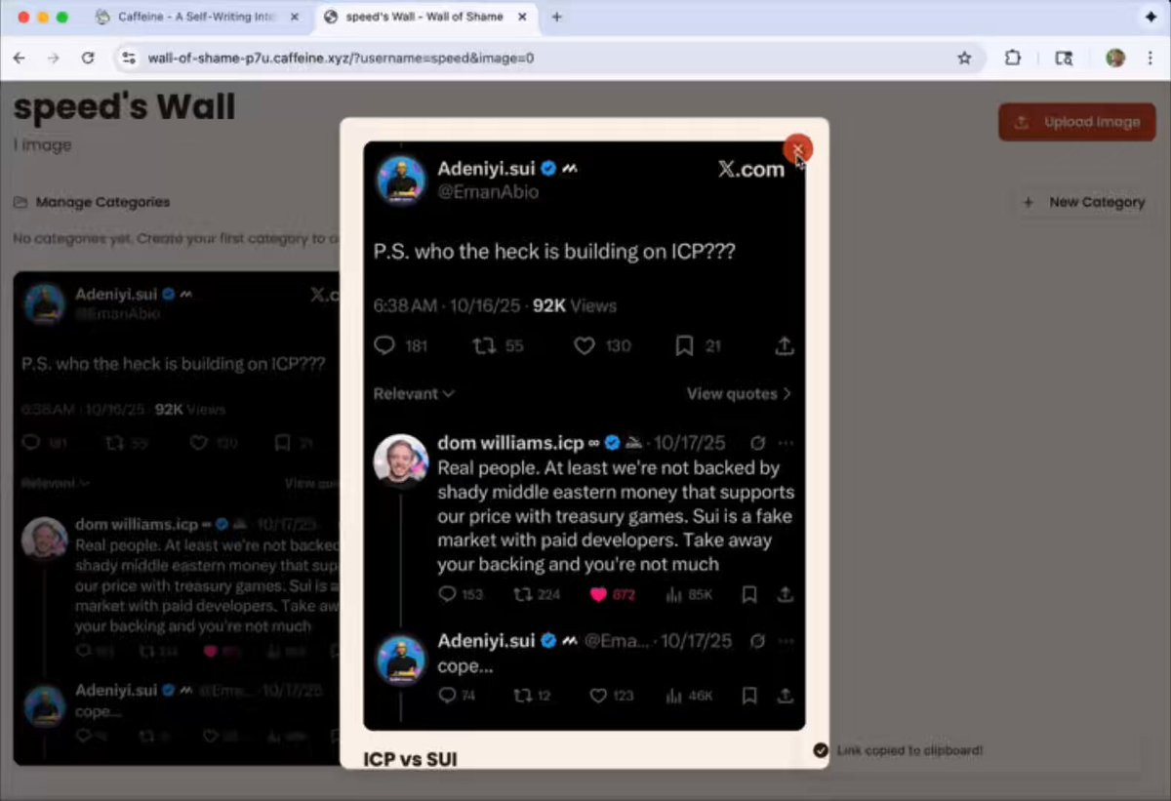Click the profile avatar in toolbar
Image resolution: width=1171 pixels, height=801 pixels.
tap(1115, 59)
